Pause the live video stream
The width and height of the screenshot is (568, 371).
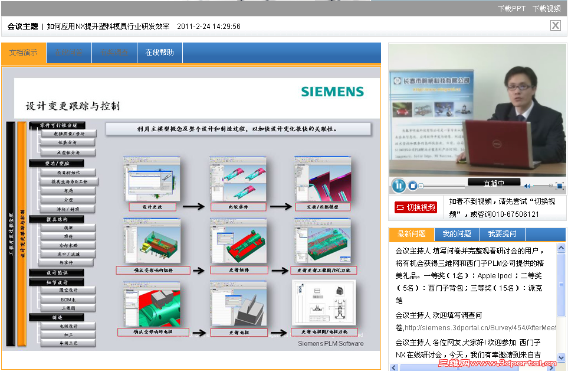(399, 186)
